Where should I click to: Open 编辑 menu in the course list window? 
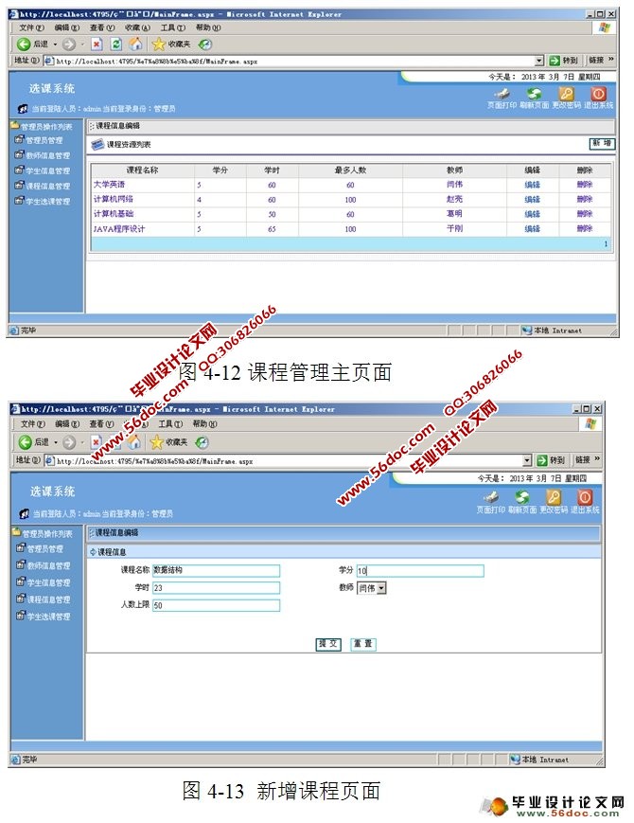click(67, 27)
